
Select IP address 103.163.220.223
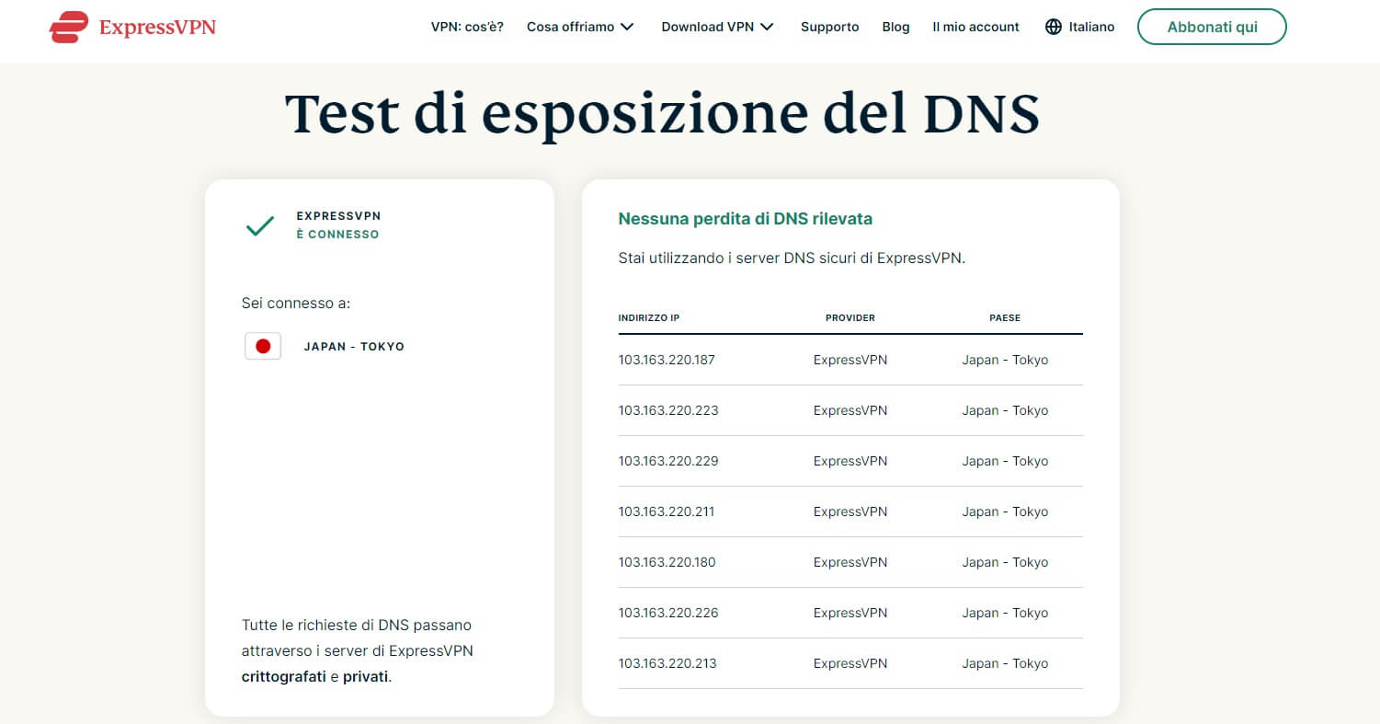[668, 410]
